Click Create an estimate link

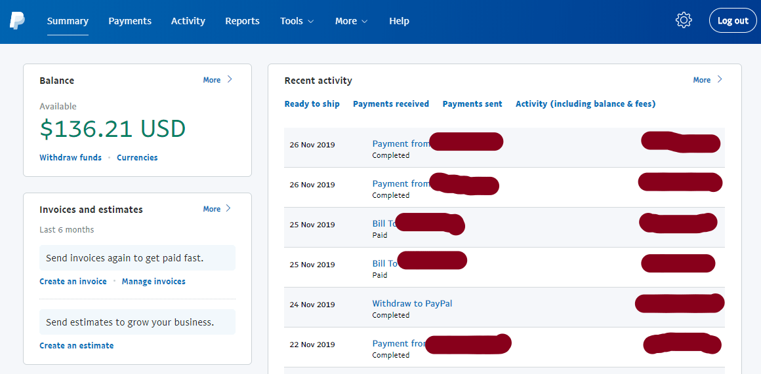coord(76,346)
